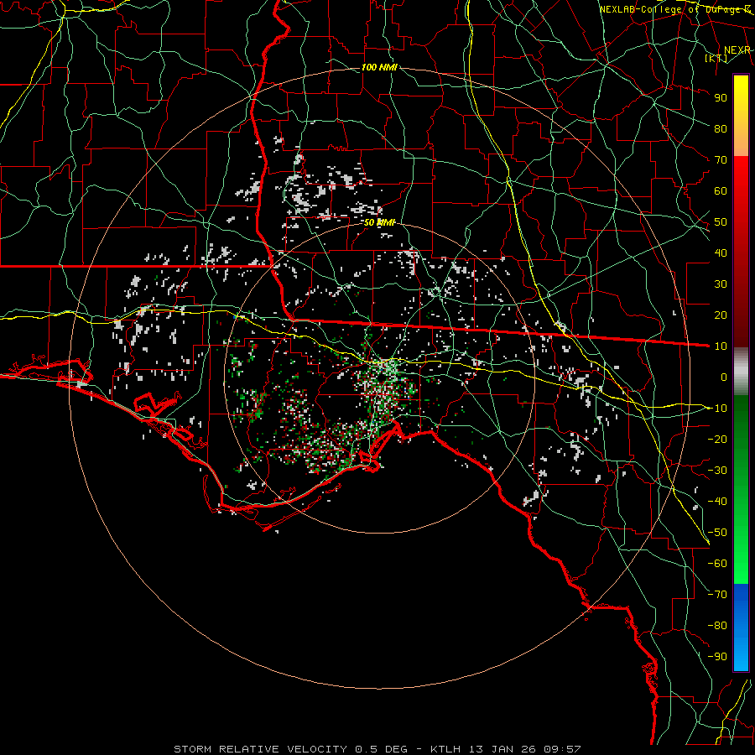Click the "-30" value on the scale
The image size is (755, 755).
coord(717,471)
